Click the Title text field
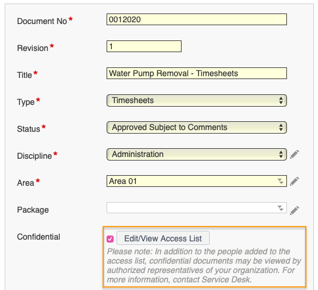This screenshot has height=290, width=318. pos(197,73)
